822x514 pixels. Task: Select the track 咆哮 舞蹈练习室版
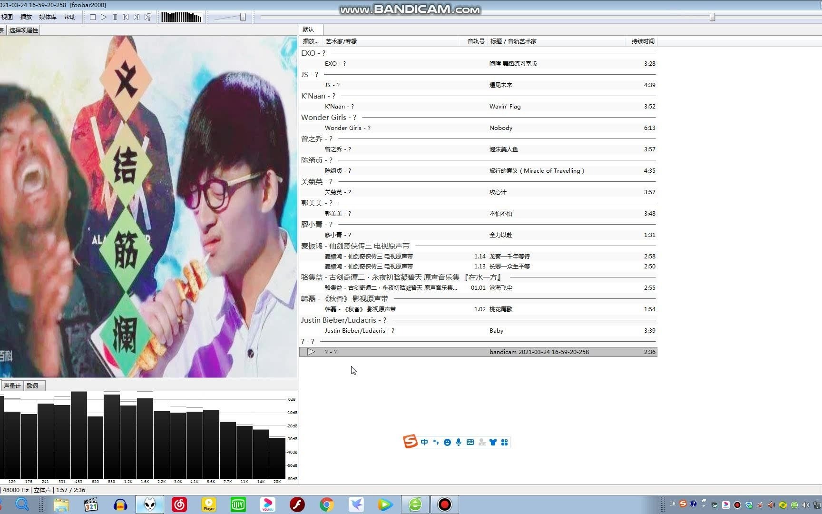click(478, 64)
